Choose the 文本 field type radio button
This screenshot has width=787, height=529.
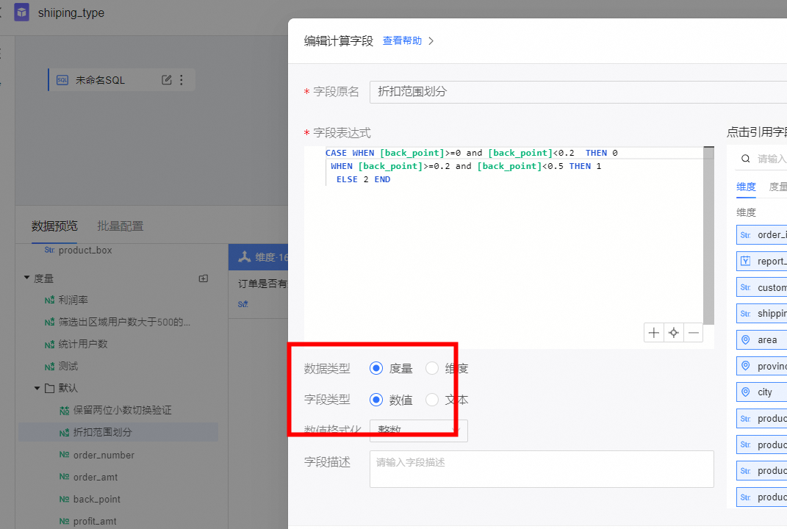click(432, 400)
